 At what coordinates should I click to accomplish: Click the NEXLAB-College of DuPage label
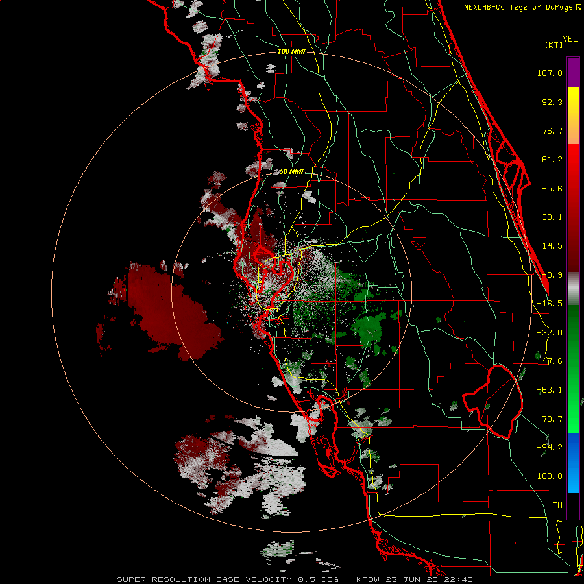tap(522, 7)
